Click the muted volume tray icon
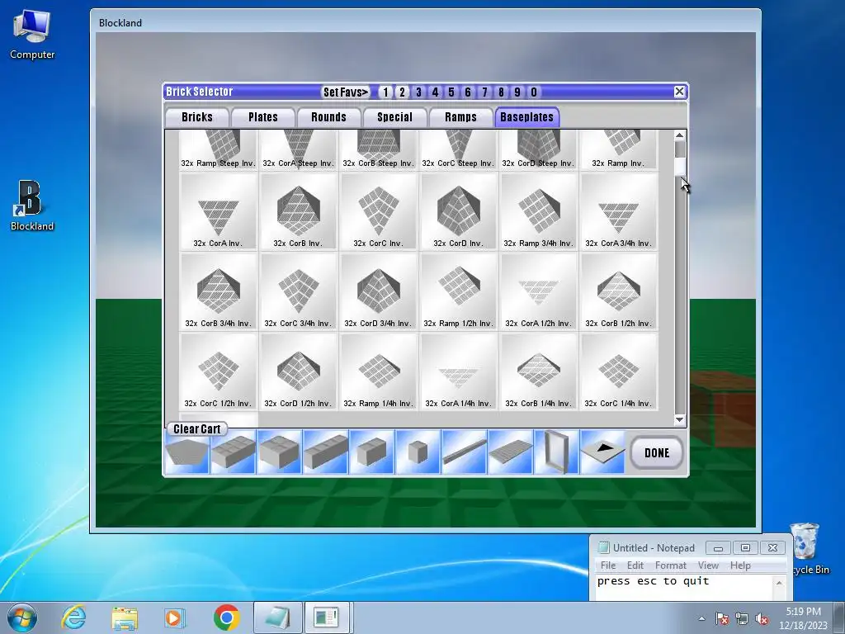This screenshot has height=634, width=845. (x=762, y=618)
